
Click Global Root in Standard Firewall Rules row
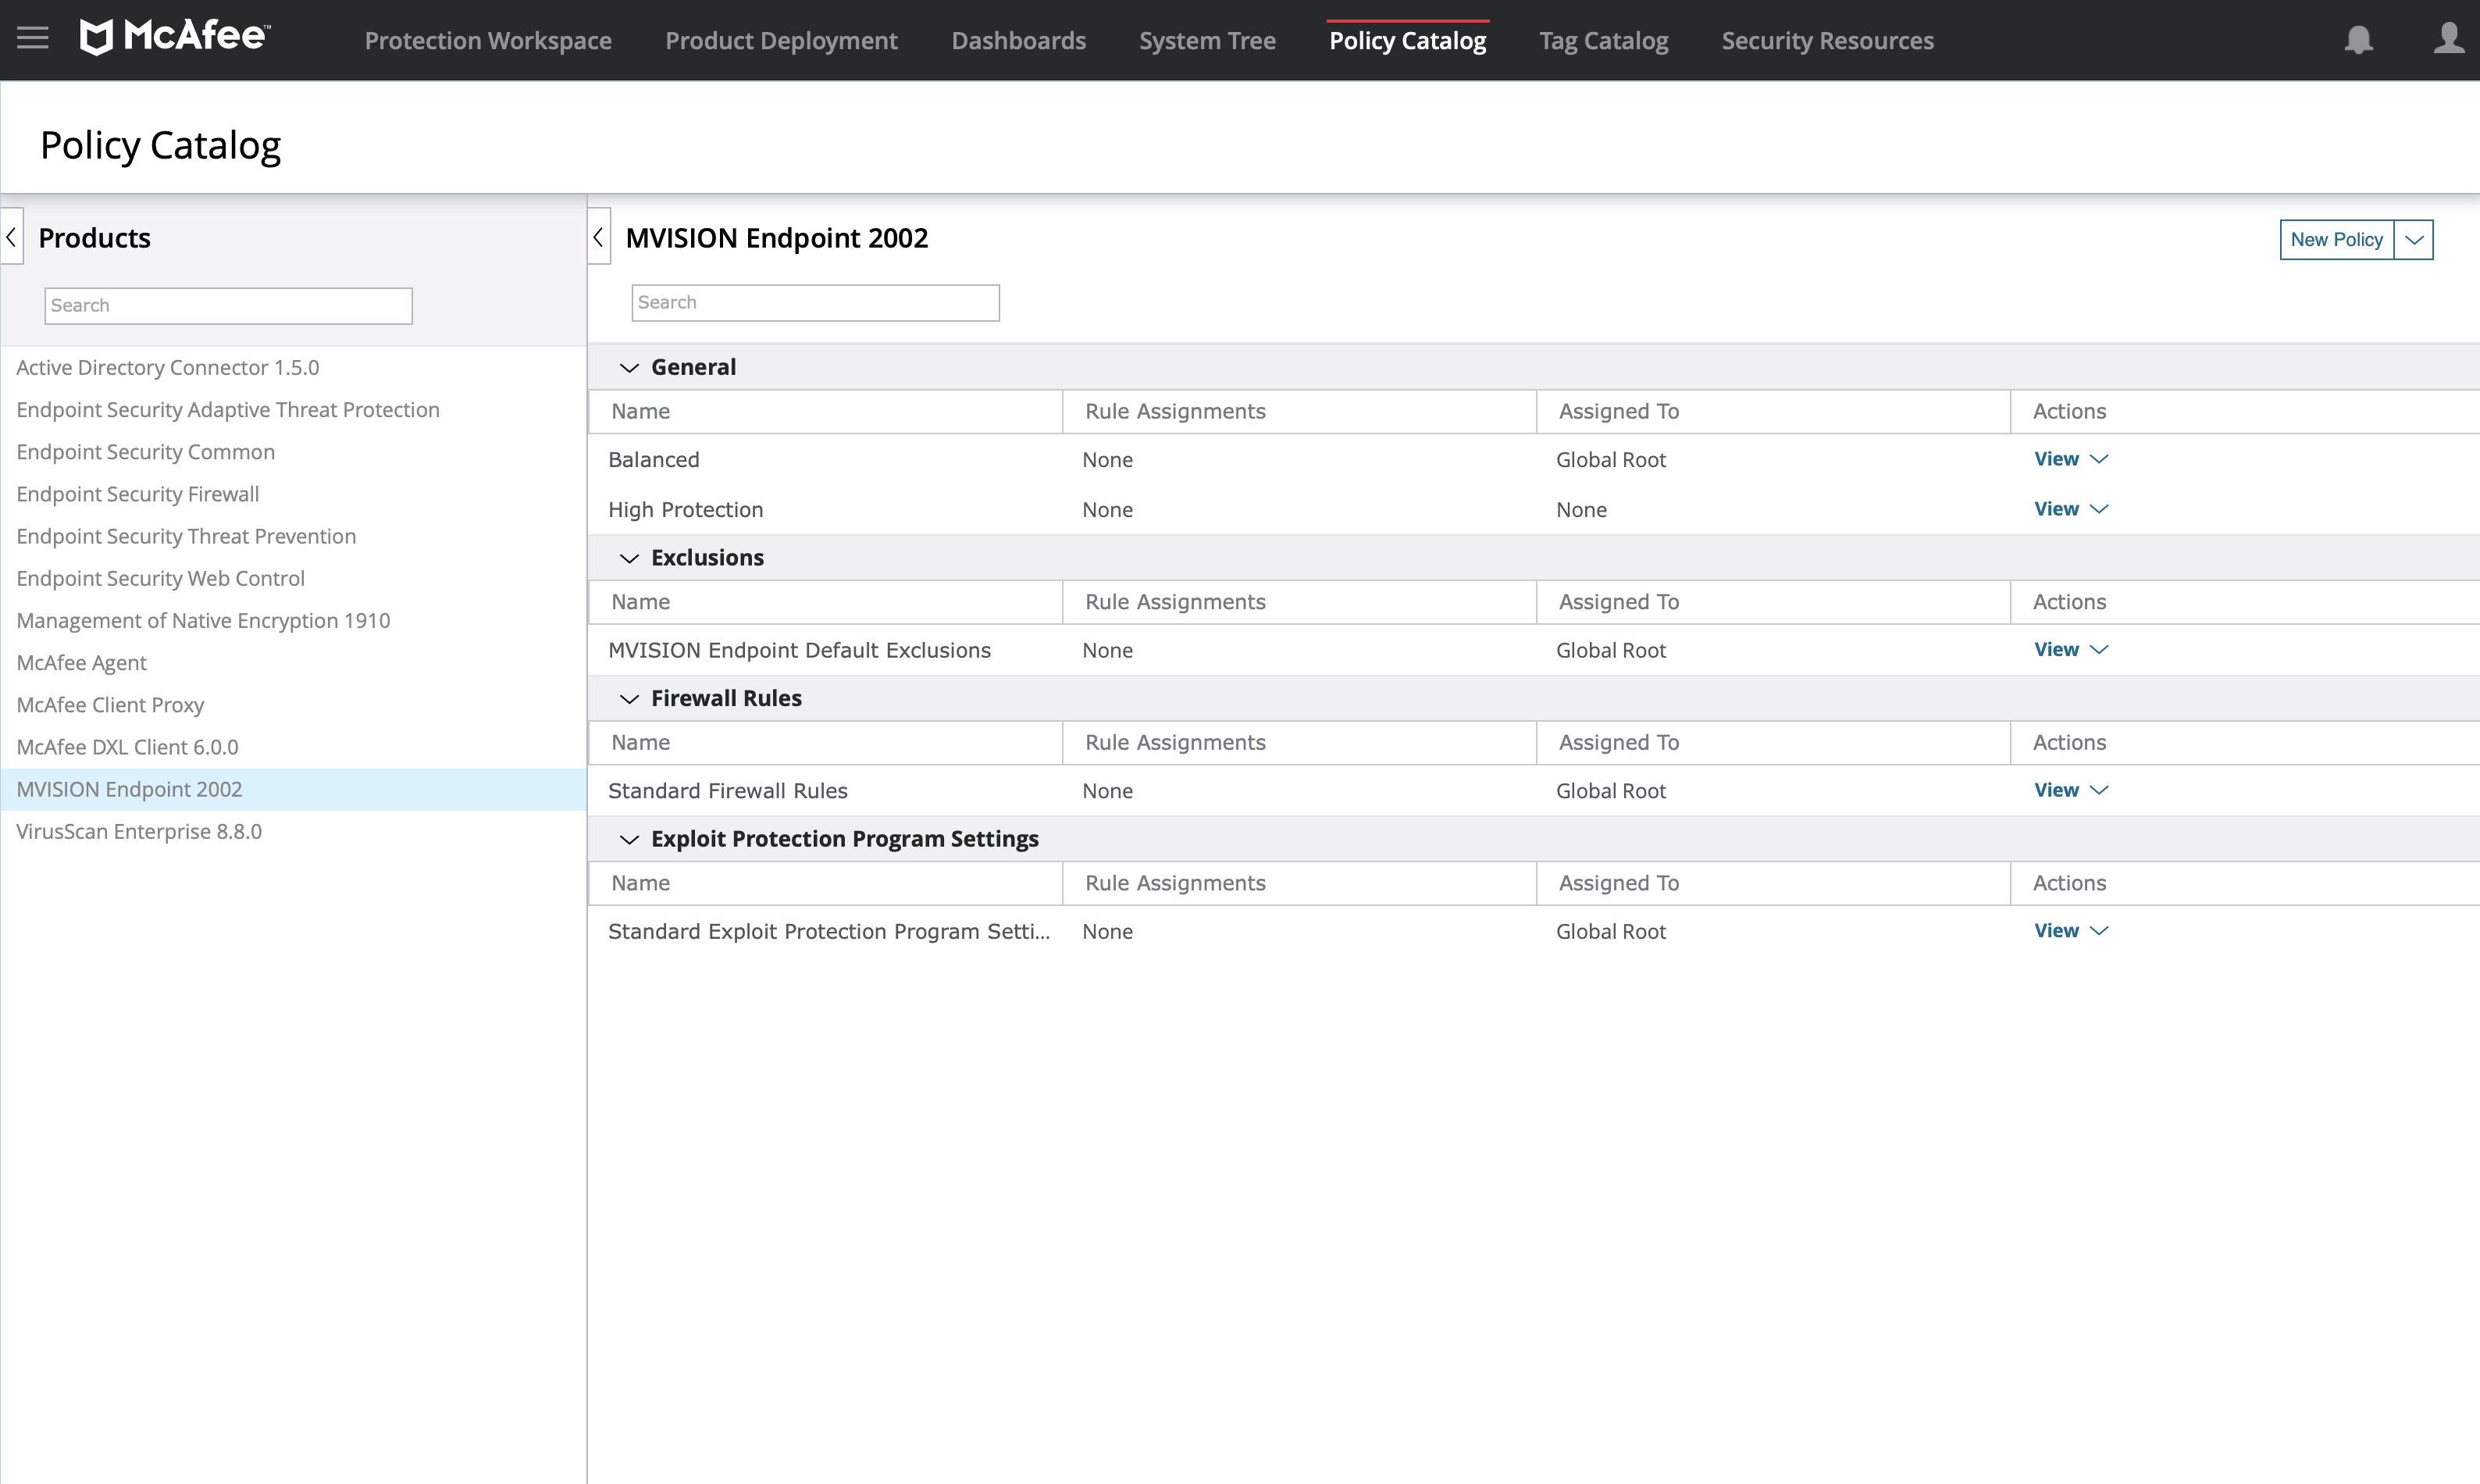(1612, 791)
